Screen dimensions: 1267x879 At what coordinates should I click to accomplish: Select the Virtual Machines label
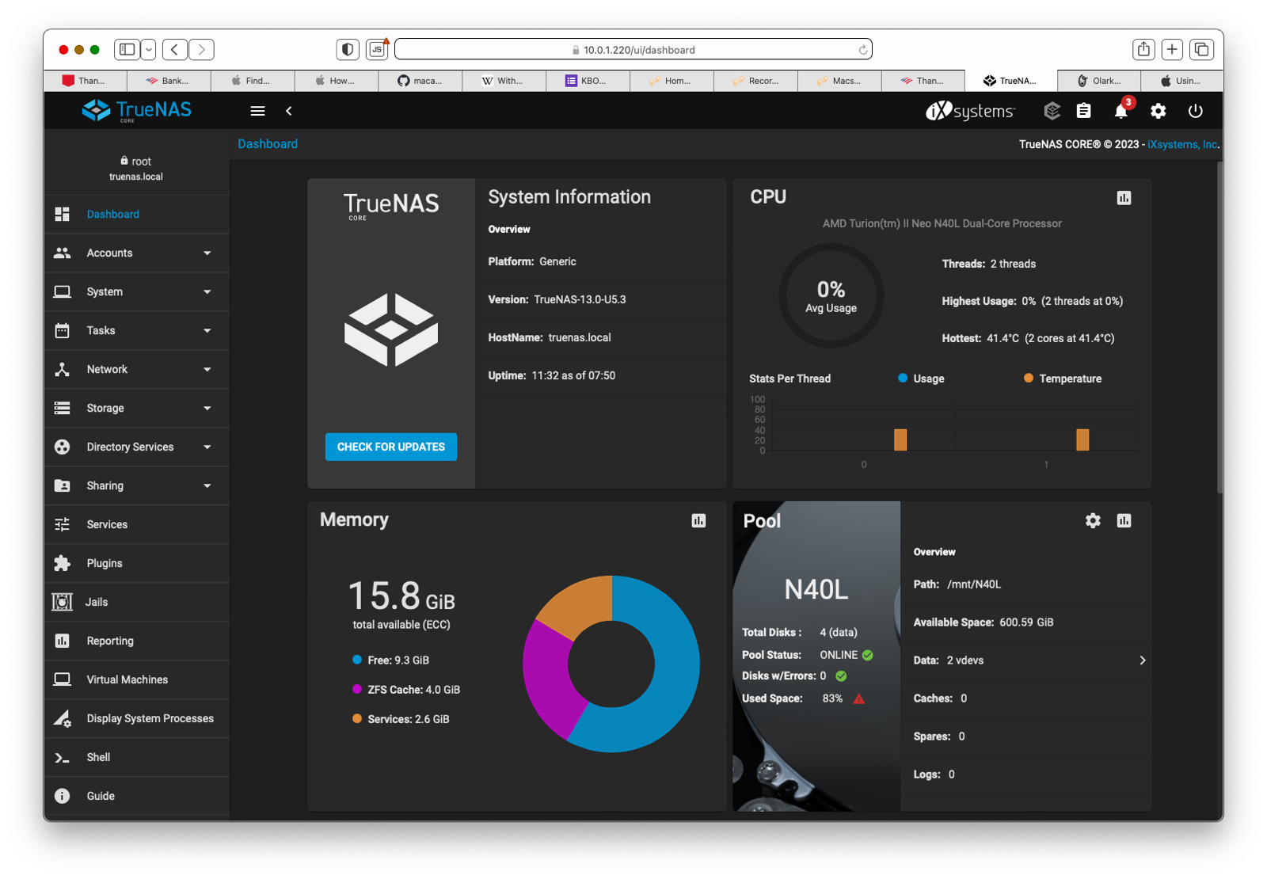coord(127,679)
